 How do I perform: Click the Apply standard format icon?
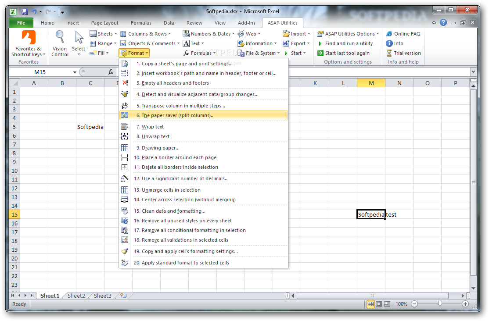(125, 263)
